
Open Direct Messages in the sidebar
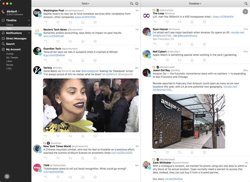tap(16, 38)
